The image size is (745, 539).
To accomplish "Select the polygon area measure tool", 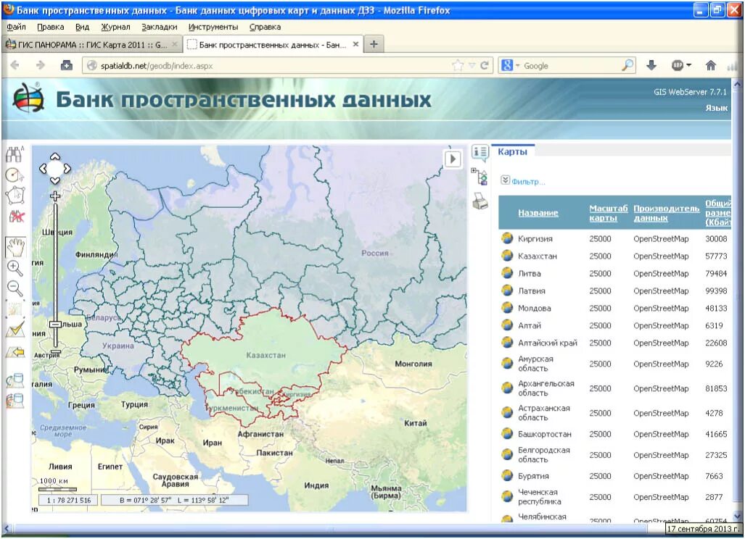I will [15, 196].
